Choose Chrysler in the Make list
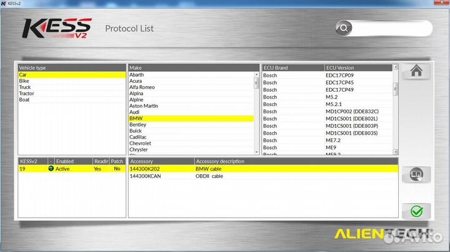The height and width of the screenshot is (252, 450). pos(191,150)
